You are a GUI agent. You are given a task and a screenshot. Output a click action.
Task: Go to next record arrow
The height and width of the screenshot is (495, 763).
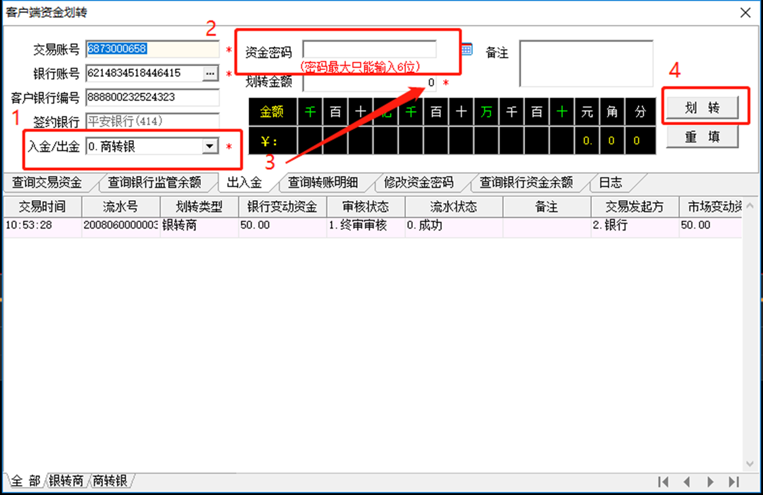pos(710,481)
